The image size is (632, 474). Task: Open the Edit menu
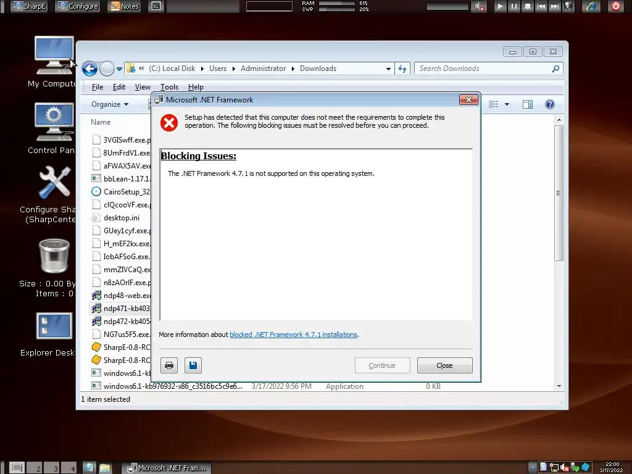pyautogui.click(x=119, y=87)
